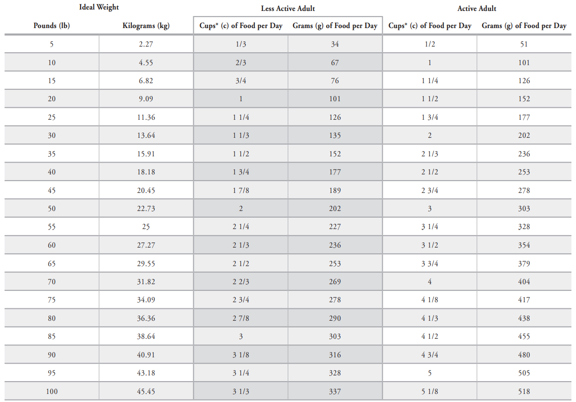Screen dimensions: 576x402
Task: Click the 518 grams cell
Action: point(524,392)
